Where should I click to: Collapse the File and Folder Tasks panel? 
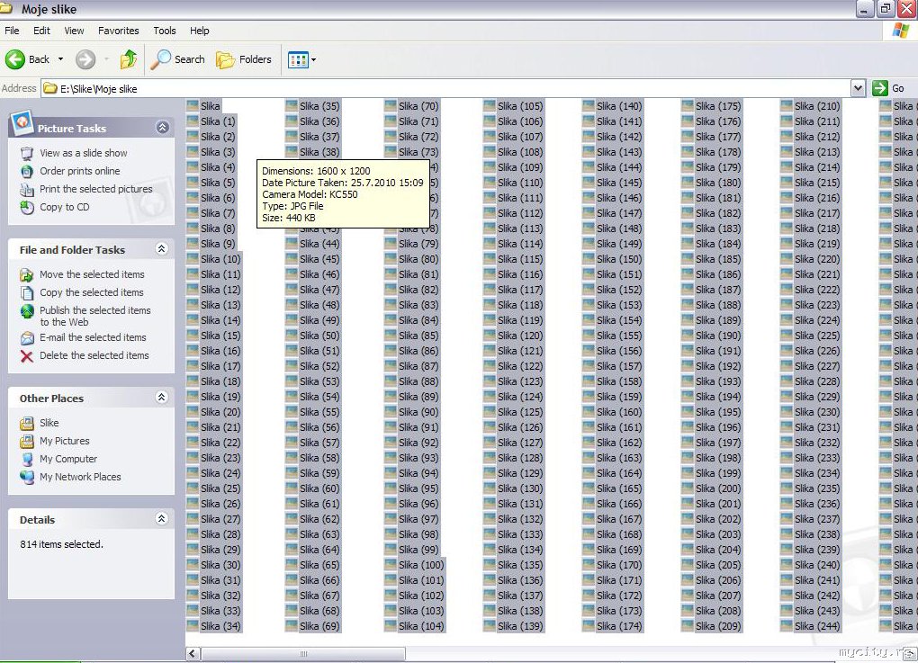[162, 249]
